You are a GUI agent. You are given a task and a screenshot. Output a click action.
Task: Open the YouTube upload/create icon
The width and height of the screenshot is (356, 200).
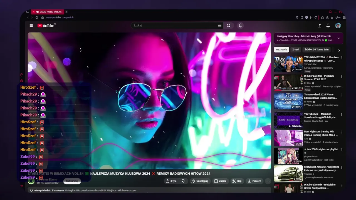(320, 26)
